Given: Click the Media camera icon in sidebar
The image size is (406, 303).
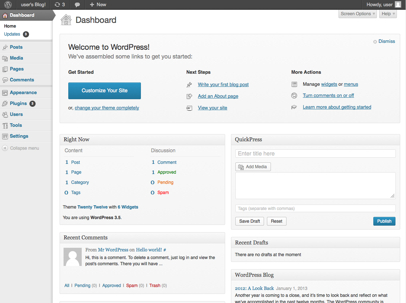Looking at the screenshot, I should pos(5,58).
